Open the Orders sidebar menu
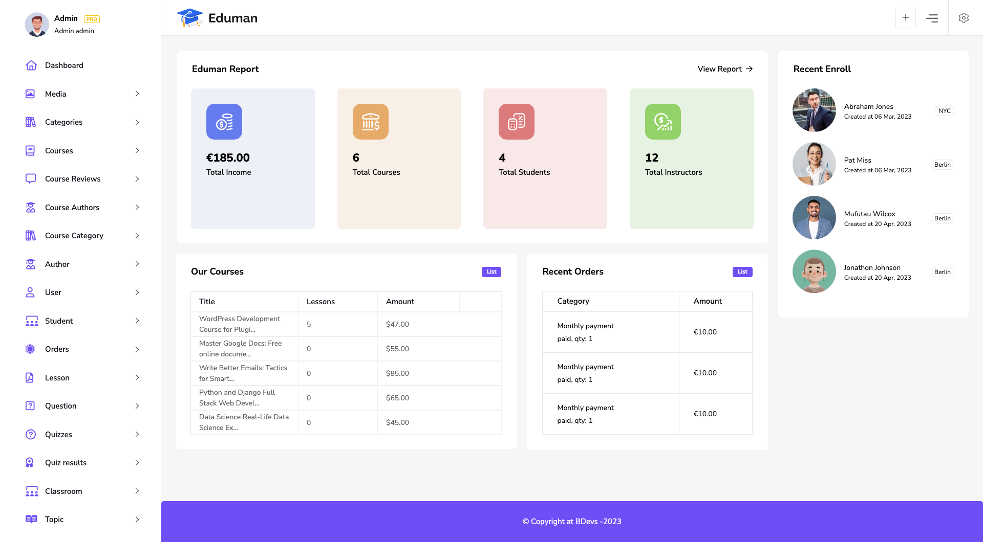The width and height of the screenshot is (983, 542). point(57,349)
